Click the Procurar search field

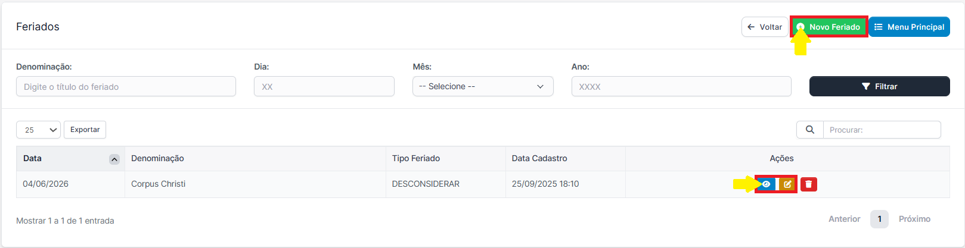pos(882,130)
